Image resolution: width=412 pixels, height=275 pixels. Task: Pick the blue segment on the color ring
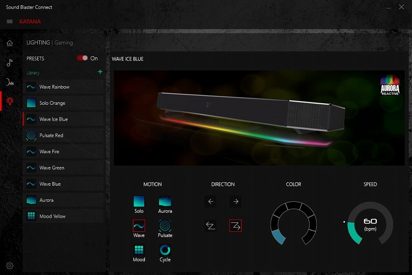pyautogui.click(x=278, y=237)
